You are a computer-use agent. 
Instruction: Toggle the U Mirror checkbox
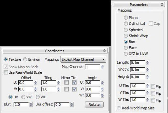click(x=67, y=83)
